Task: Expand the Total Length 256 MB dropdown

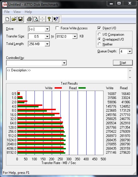Action: pos(47,44)
